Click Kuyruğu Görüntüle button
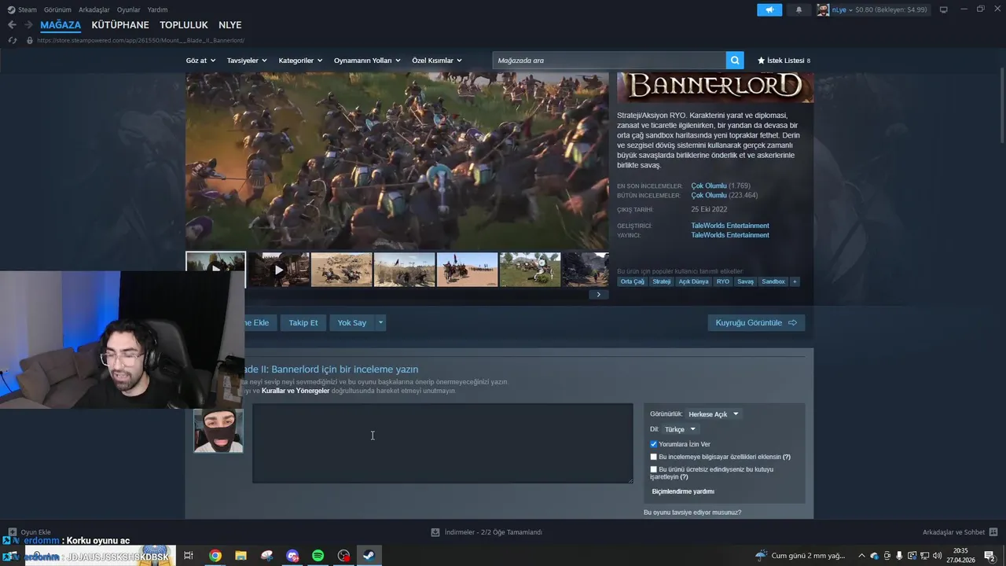The image size is (1006, 566). (x=756, y=322)
